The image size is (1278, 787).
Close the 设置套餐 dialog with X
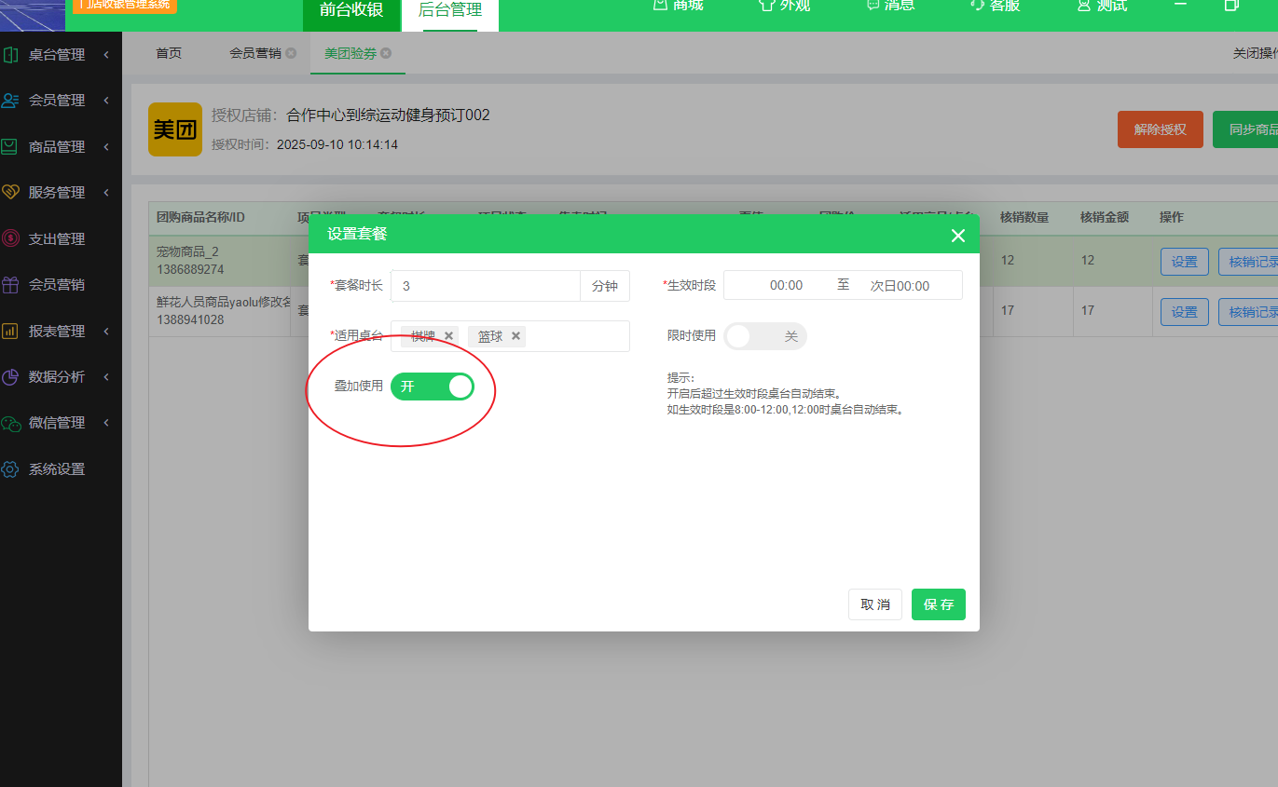pos(957,235)
